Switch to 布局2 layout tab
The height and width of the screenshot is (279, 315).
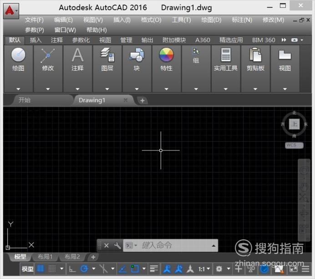pyautogui.click(x=72, y=257)
